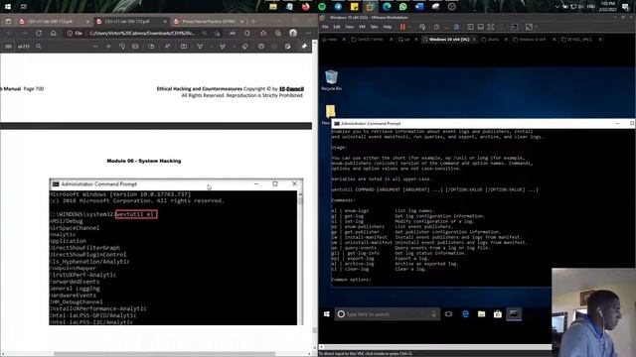
Task: Click the browser address bar
Action: point(142,33)
